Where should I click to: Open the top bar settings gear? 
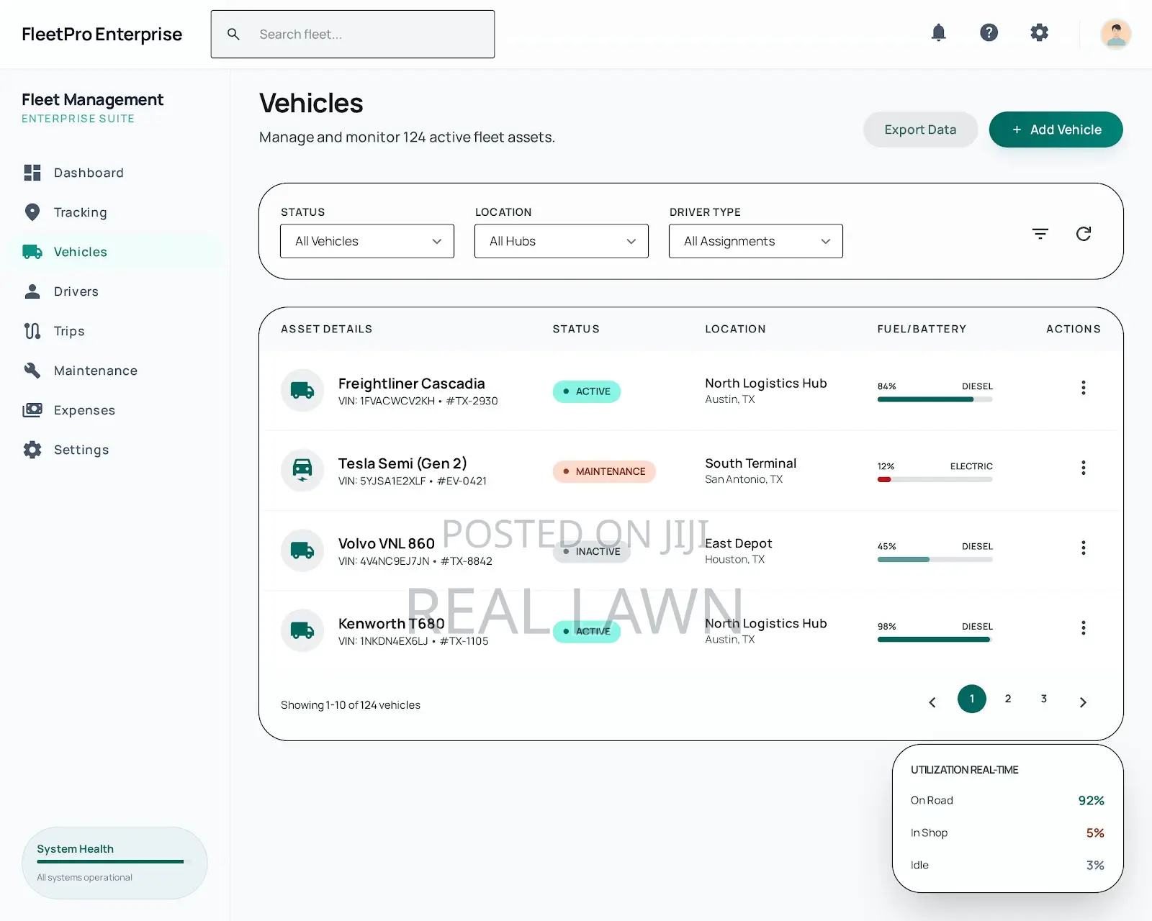coord(1039,32)
